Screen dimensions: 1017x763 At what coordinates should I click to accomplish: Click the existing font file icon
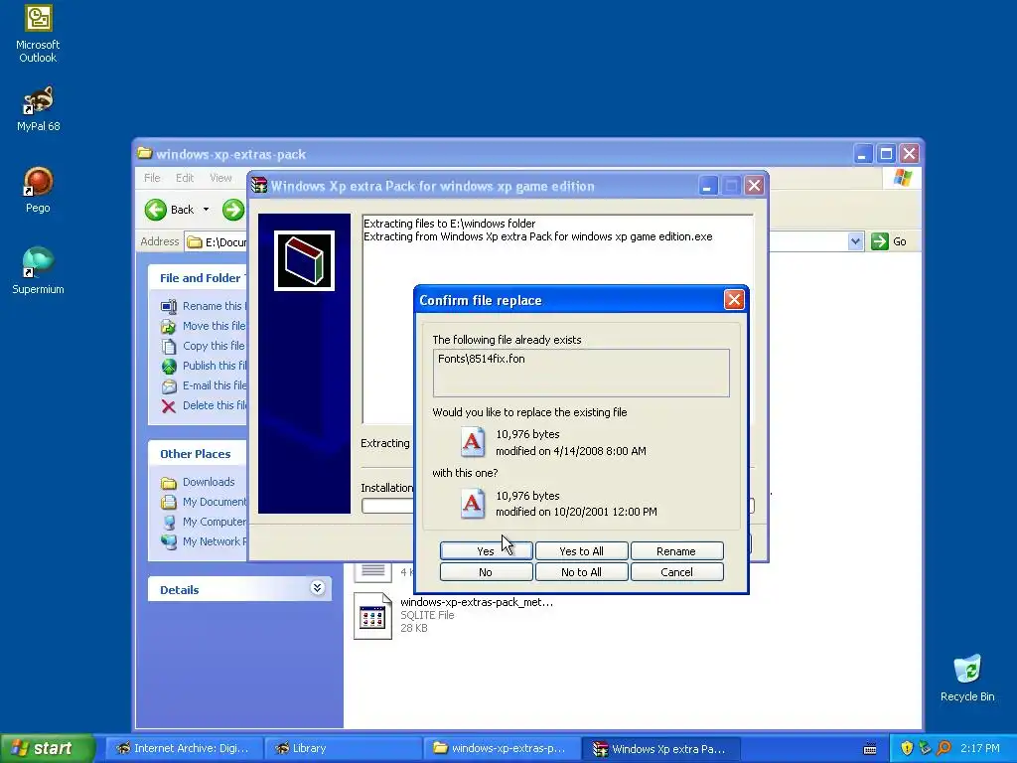click(x=472, y=442)
